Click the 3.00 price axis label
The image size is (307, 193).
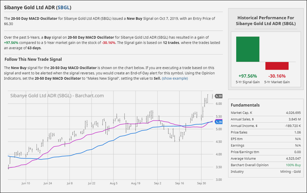click(219, 180)
